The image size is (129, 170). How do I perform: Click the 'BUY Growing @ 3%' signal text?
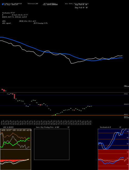(x=41, y=23)
